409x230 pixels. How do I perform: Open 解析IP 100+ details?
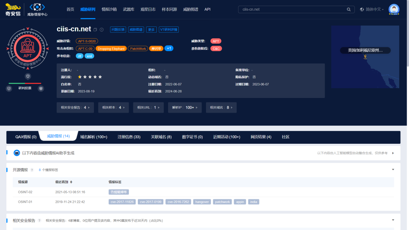pyautogui.click(x=185, y=107)
